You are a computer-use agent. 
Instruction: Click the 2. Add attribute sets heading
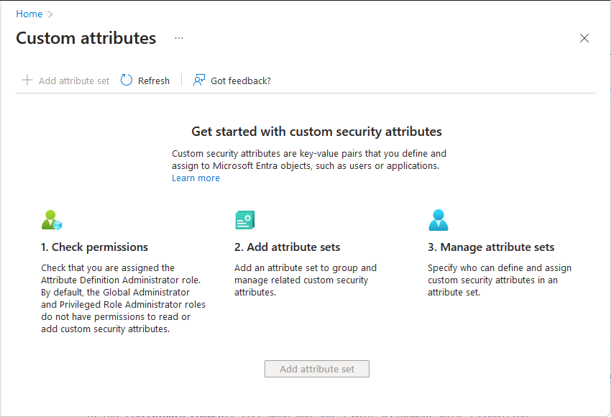click(287, 247)
